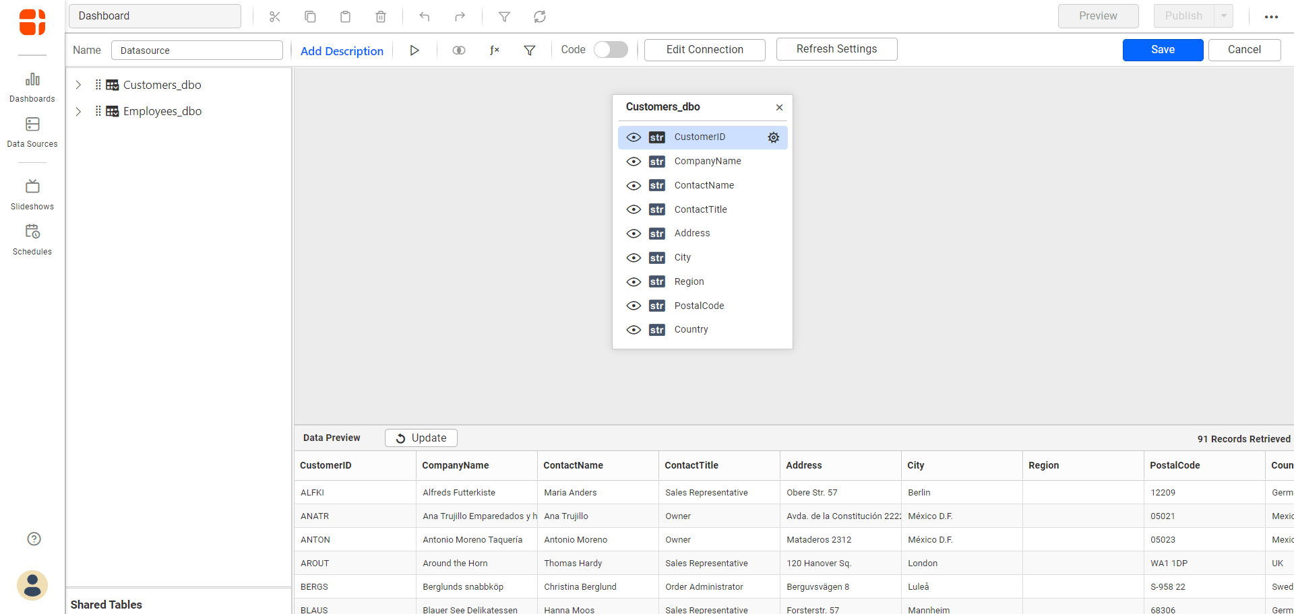Toggle visibility of the Country field
The image size is (1294, 614).
[634, 330]
